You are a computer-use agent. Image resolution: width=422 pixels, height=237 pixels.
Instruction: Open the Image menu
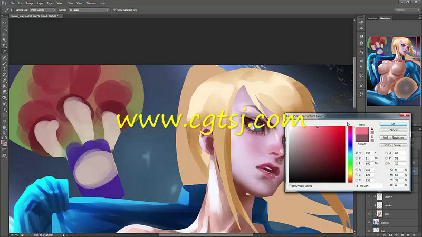pyautogui.click(x=30, y=3)
